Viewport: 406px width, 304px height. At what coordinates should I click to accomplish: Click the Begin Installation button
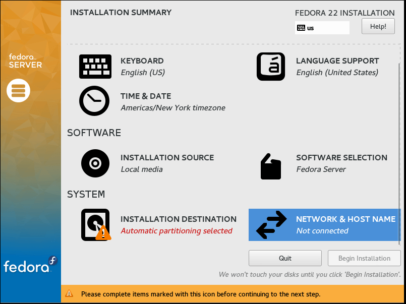point(364,258)
